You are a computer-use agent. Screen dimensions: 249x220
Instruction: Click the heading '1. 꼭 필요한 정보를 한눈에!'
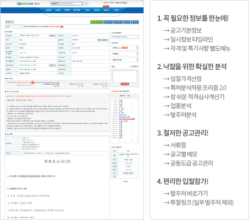point(192,18)
